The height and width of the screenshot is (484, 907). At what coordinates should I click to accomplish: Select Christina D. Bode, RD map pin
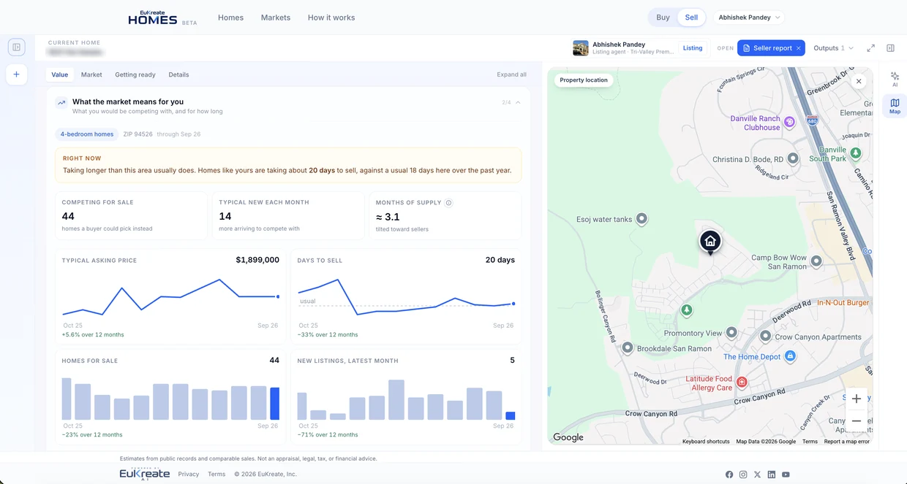793,158
